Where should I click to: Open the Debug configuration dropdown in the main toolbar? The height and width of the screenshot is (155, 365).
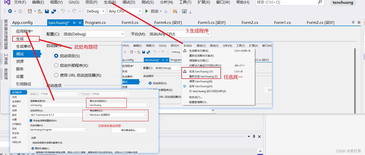(96, 11)
